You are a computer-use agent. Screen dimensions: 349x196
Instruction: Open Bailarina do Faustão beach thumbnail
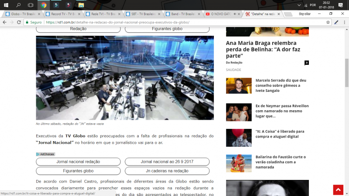pos(239,163)
